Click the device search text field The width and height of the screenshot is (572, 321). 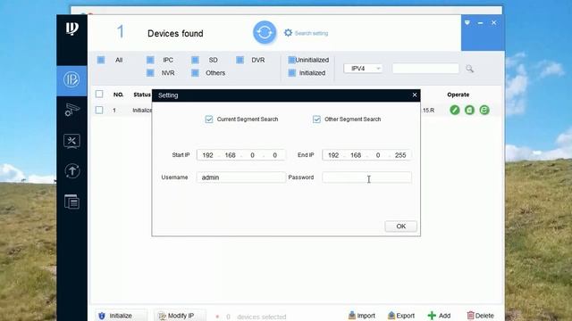[x=425, y=69]
